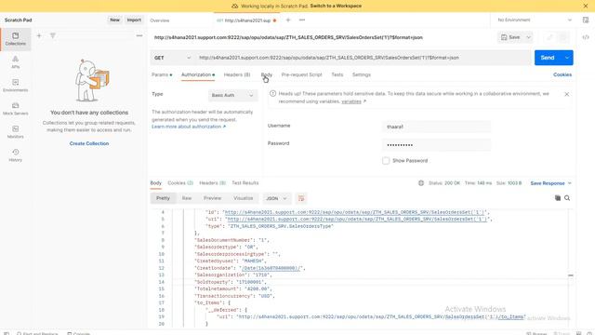
Task: Click the blue Send button
Action: click(x=548, y=58)
